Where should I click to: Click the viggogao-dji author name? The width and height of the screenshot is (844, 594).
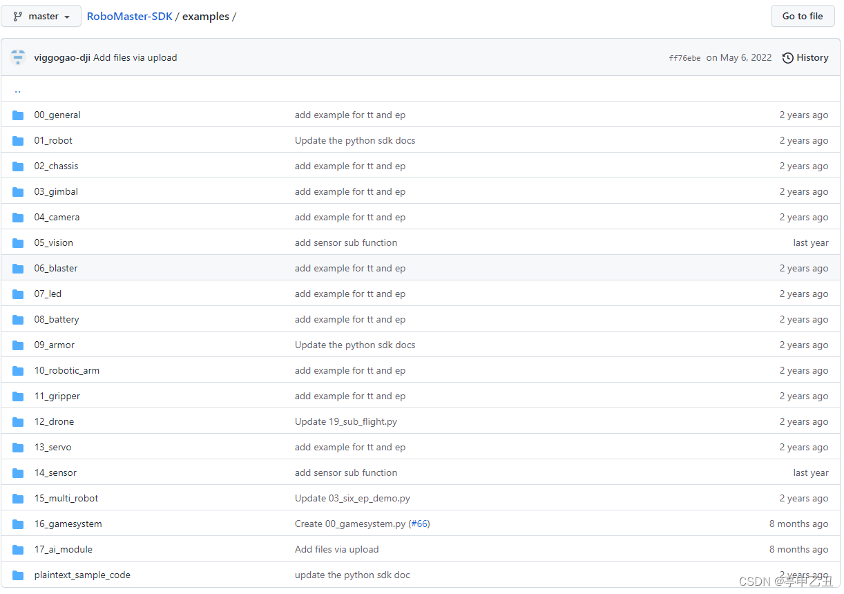pyautogui.click(x=62, y=58)
